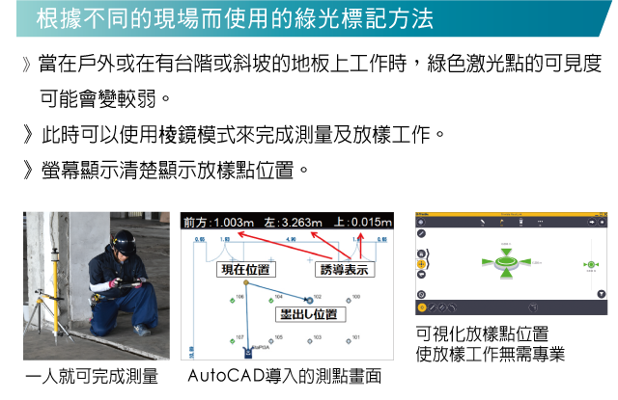Select unmarked point 105 circle

(270, 341)
